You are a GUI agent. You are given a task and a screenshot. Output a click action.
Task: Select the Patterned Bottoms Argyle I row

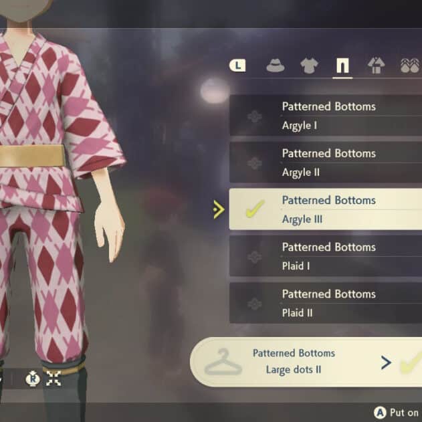coord(326,116)
